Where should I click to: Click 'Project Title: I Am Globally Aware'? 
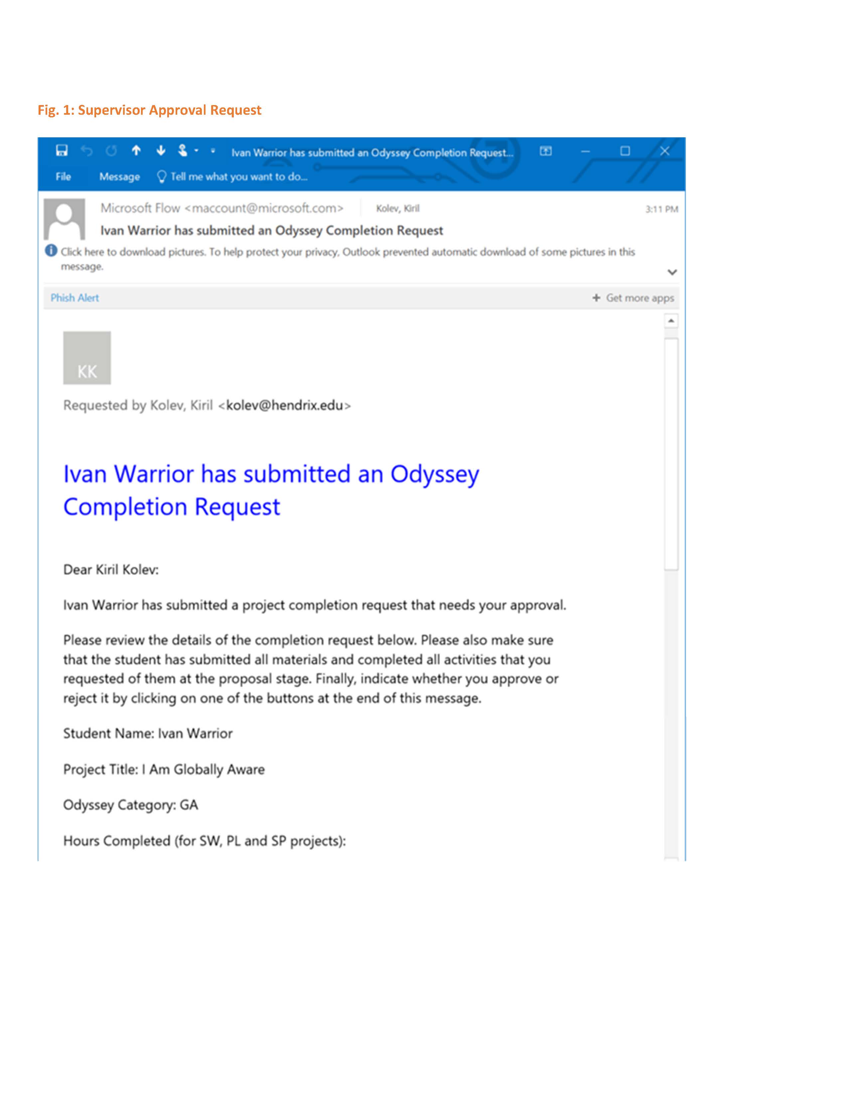coord(164,769)
